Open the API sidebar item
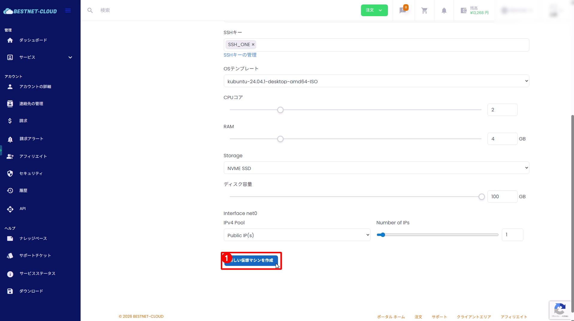 pyautogui.click(x=22, y=209)
